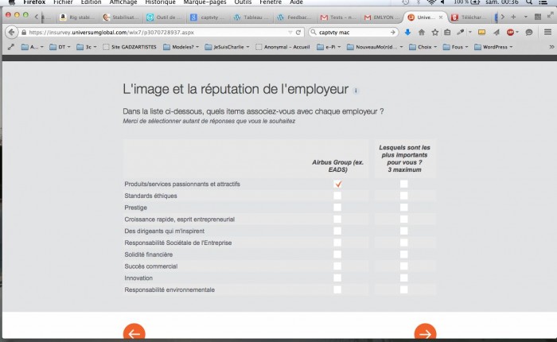The width and height of the screenshot is (557, 342).
Task: Open a new tab with plus
Action: (513, 17)
